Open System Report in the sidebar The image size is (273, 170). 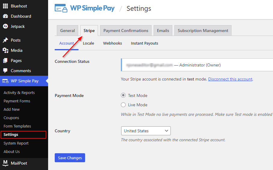(x=16, y=143)
